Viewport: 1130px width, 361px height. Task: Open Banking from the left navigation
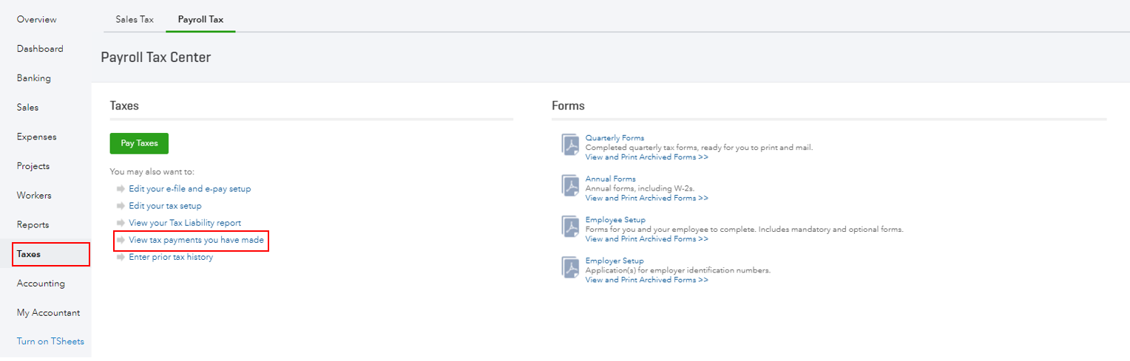pos(34,78)
